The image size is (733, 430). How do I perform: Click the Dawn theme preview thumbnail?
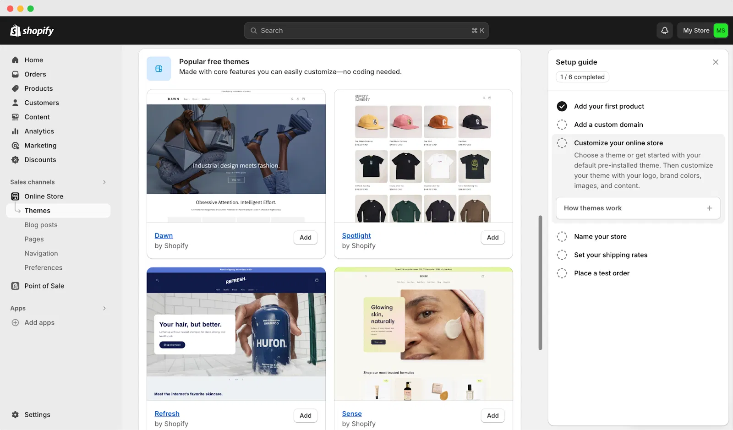[x=236, y=156]
